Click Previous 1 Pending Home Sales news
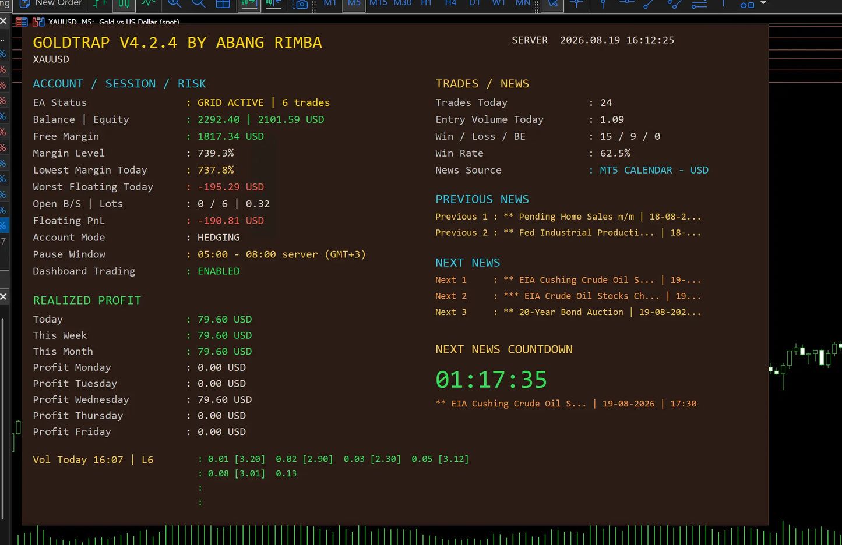Image resolution: width=842 pixels, height=545 pixels. (568, 217)
